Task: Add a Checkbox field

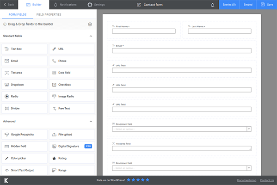Action: click(72, 85)
